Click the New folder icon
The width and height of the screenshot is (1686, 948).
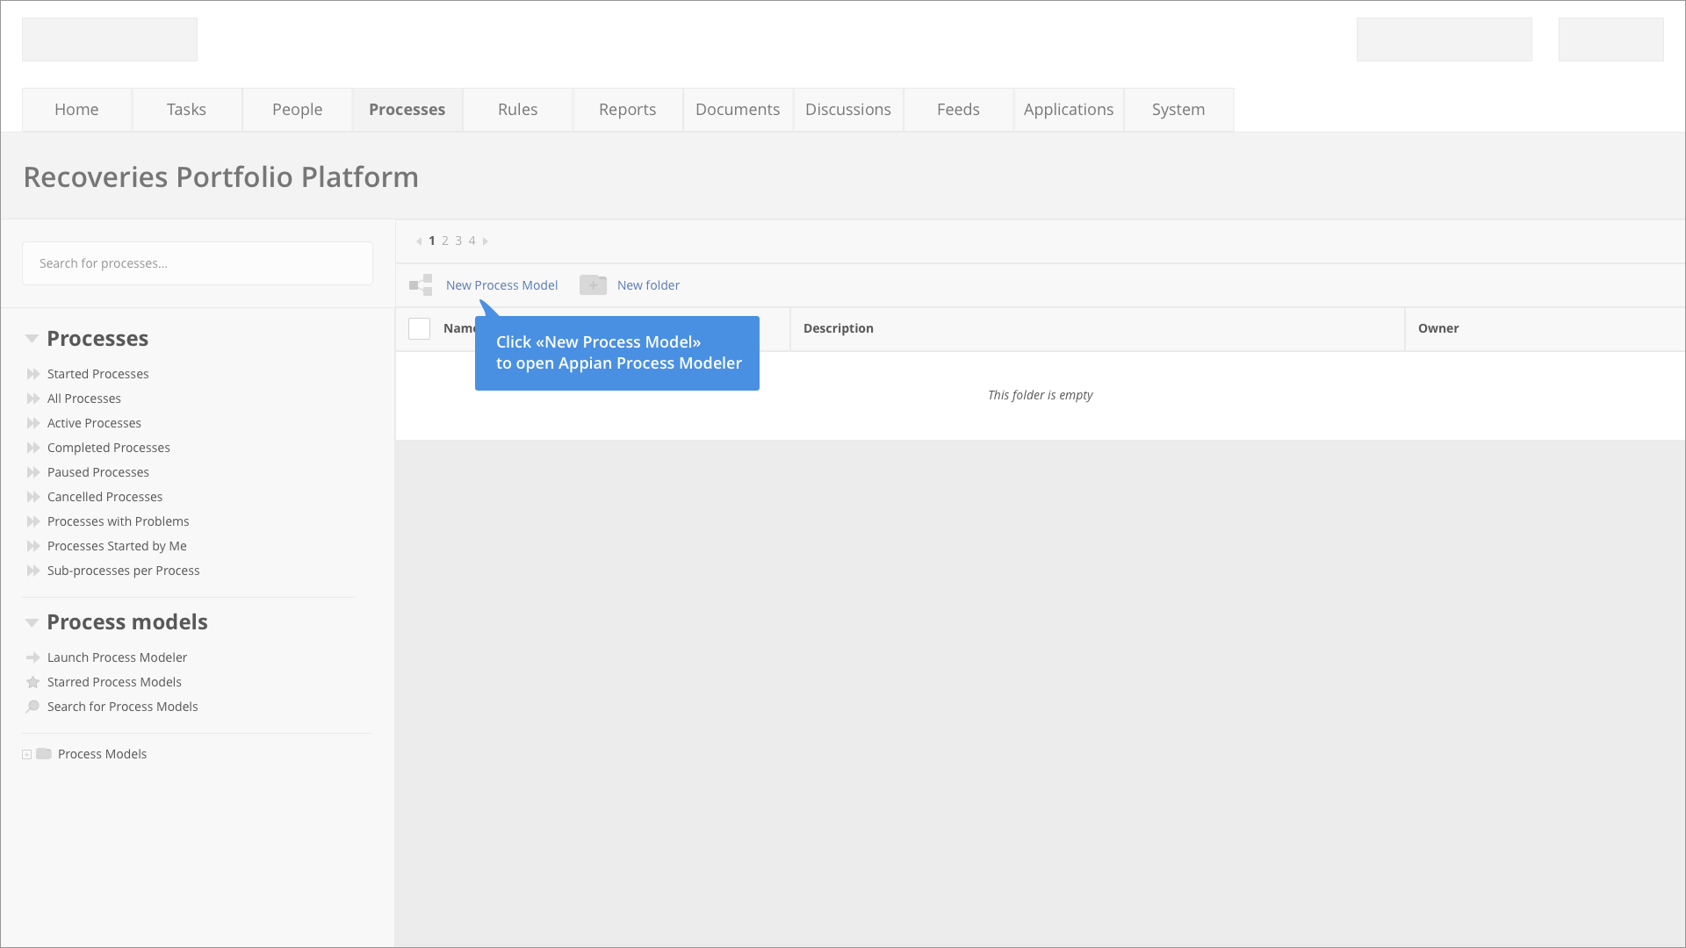coord(593,284)
